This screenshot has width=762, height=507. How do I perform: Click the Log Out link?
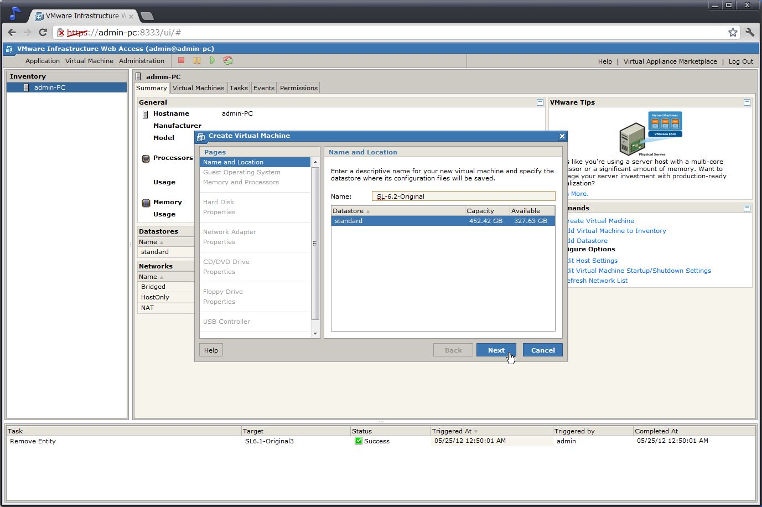(x=740, y=61)
